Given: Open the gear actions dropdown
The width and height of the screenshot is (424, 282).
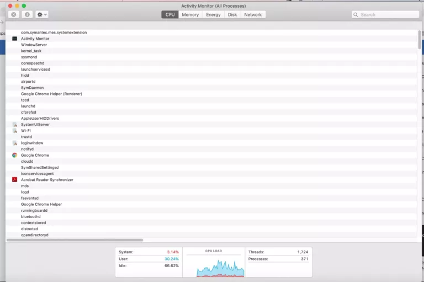Looking at the screenshot, I should tap(42, 14).
